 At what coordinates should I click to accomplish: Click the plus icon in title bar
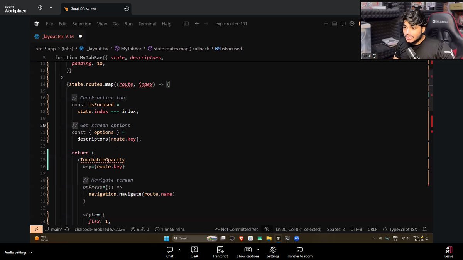[326, 23]
